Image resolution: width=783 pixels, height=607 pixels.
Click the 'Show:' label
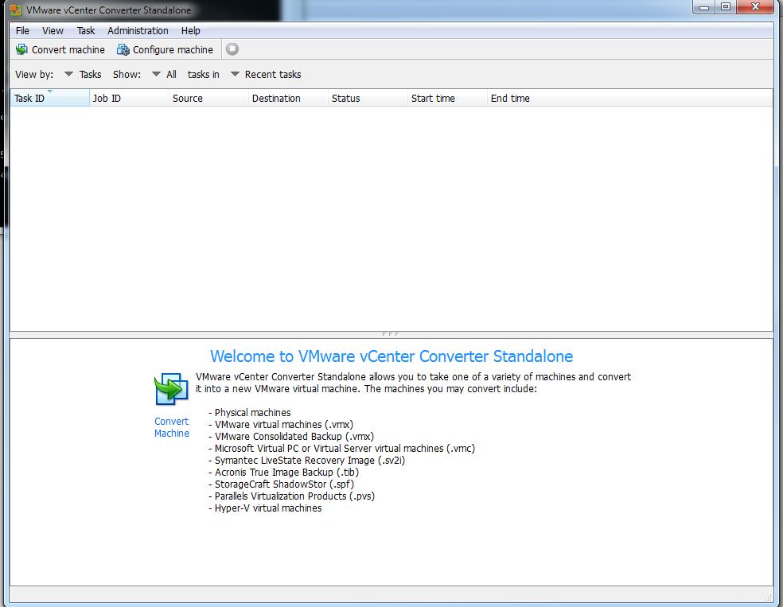pos(127,74)
